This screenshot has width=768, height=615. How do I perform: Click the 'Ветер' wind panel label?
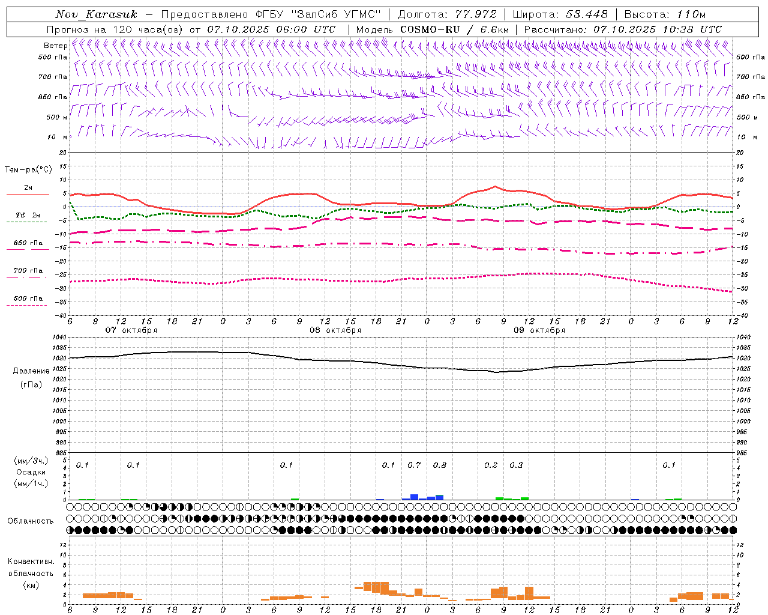[55, 46]
